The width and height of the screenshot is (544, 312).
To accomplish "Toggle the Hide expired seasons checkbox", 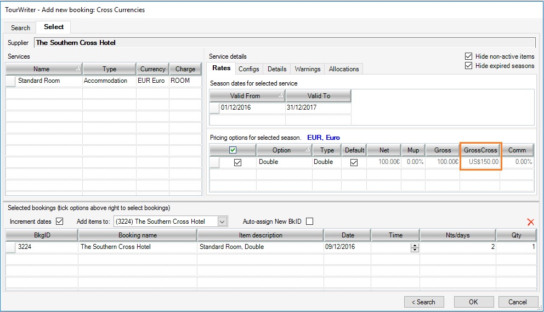I will (468, 66).
